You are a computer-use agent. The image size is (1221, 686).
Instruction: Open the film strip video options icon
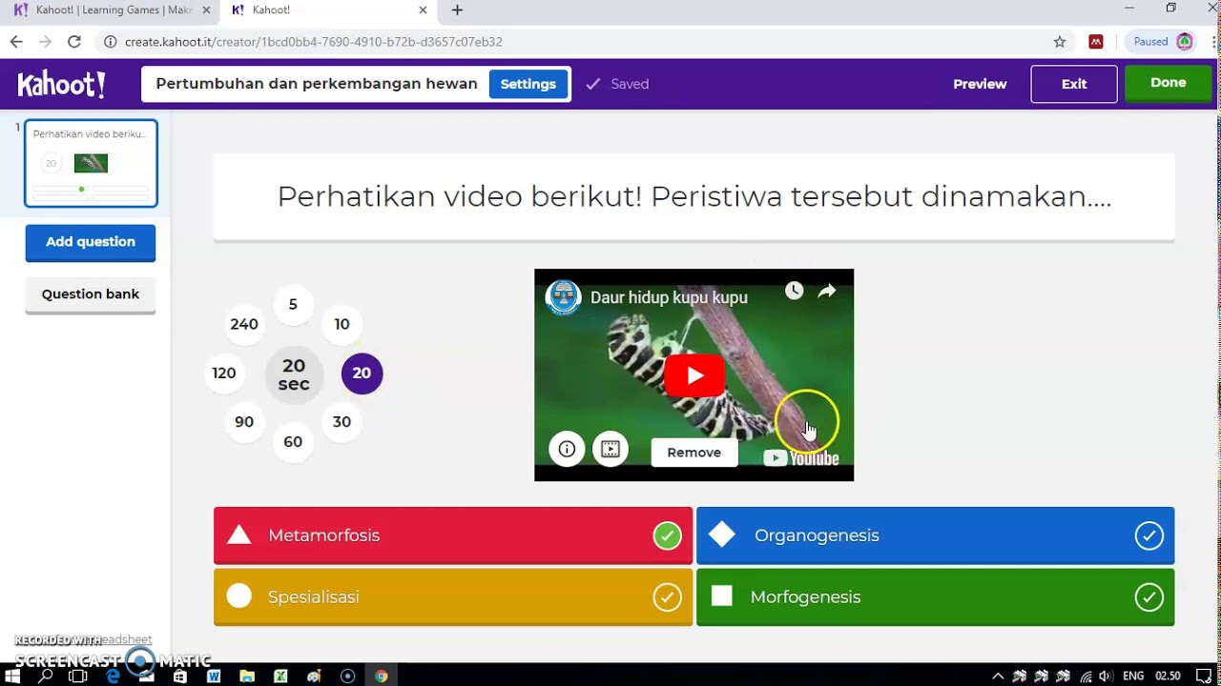pyautogui.click(x=610, y=449)
